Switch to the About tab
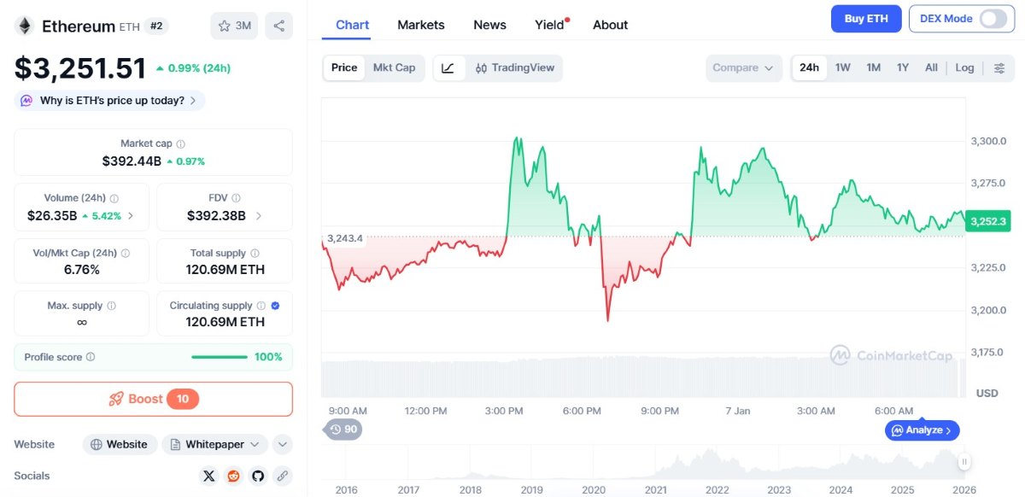Image resolution: width=1025 pixels, height=497 pixels. click(x=610, y=25)
